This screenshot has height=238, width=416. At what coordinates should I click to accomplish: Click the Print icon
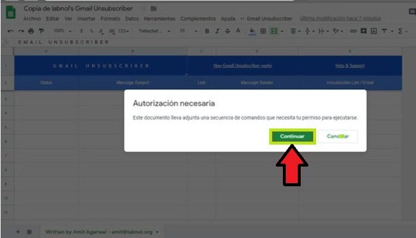pos(31,32)
